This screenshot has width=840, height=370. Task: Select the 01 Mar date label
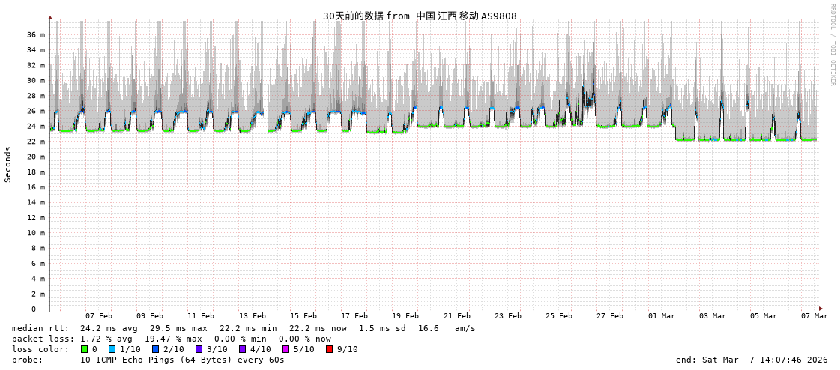661,316
